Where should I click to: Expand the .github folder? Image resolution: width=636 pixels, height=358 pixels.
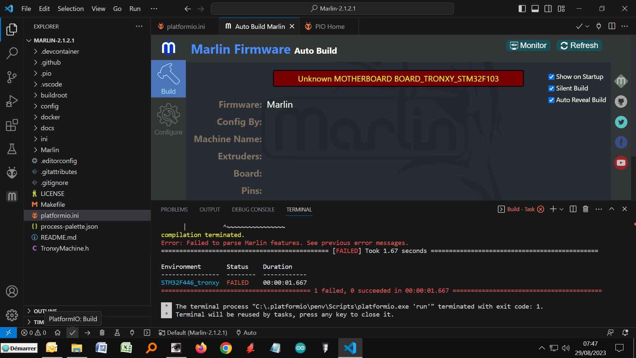(x=87, y=62)
